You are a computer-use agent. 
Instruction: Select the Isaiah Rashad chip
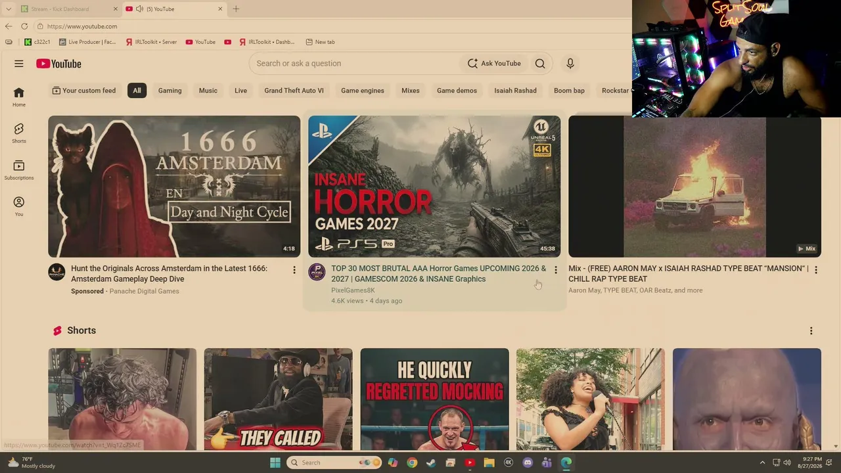pos(515,91)
